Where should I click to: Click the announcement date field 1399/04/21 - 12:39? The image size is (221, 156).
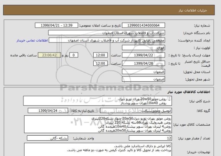(x=56, y=25)
